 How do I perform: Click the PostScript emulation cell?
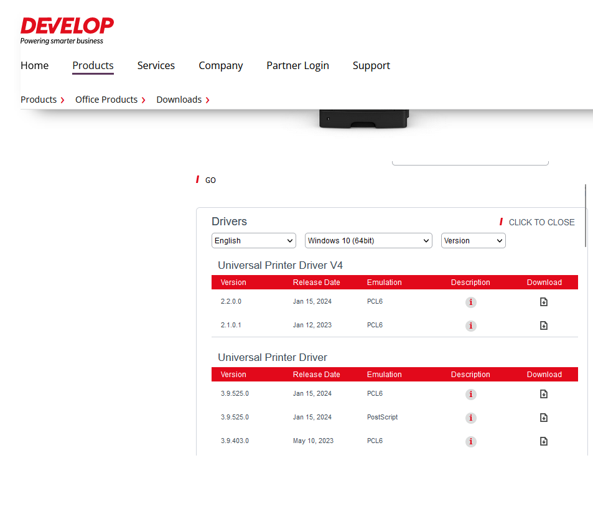[x=382, y=417]
